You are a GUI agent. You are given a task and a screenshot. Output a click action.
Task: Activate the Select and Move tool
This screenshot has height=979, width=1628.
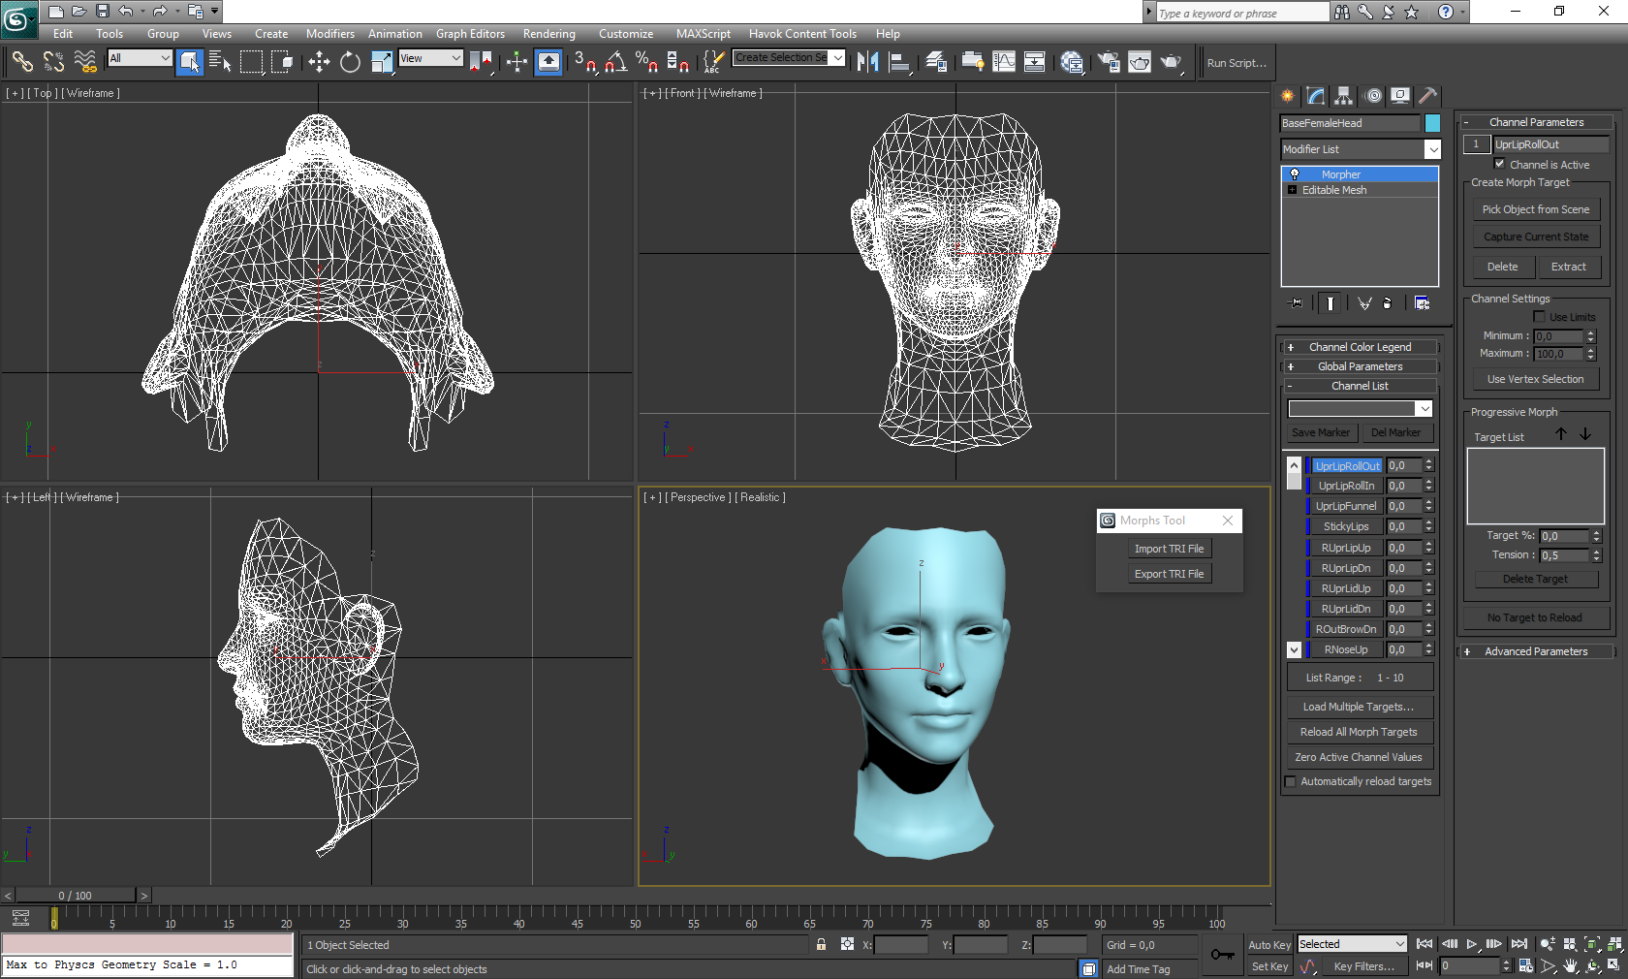(x=319, y=63)
